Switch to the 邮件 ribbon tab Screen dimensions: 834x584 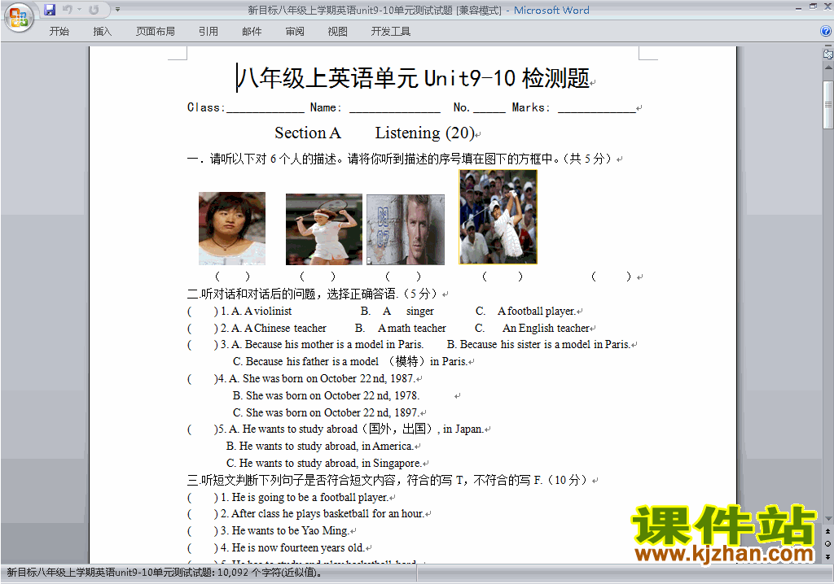252,32
